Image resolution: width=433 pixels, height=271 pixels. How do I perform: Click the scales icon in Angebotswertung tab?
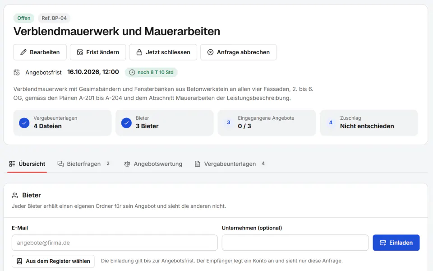coord(127,164)
